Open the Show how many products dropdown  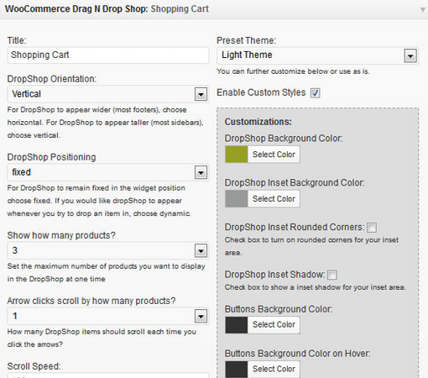click(108, 250)
